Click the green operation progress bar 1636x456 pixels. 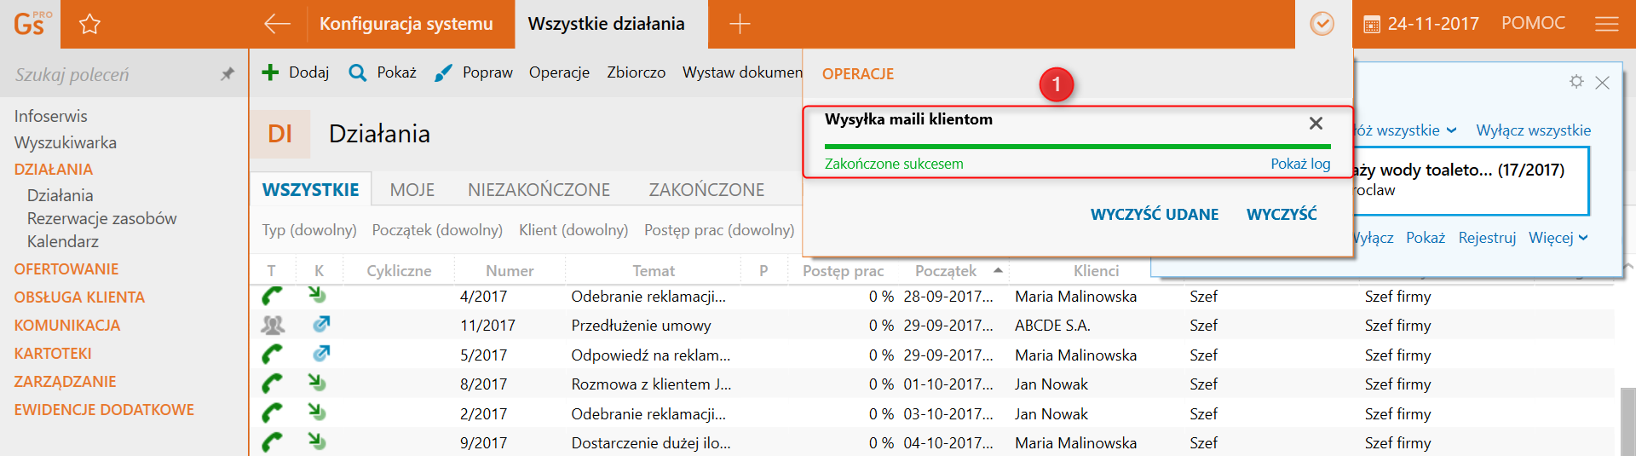[1077, 147]
